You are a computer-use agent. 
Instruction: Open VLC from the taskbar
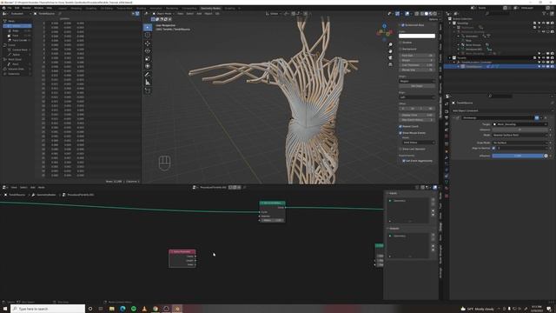coord(144,309)
